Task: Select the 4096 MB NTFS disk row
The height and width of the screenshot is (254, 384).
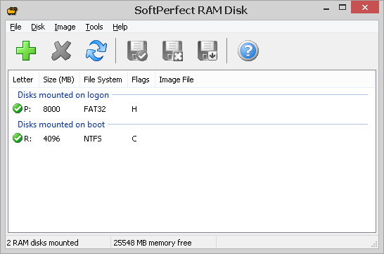Action: [192, 139]
